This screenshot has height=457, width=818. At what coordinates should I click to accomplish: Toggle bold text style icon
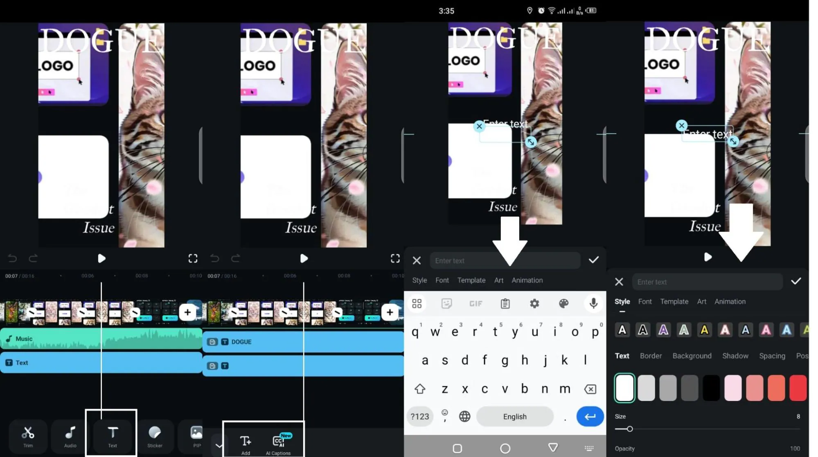pyautogui.click(x=622, y=330)
